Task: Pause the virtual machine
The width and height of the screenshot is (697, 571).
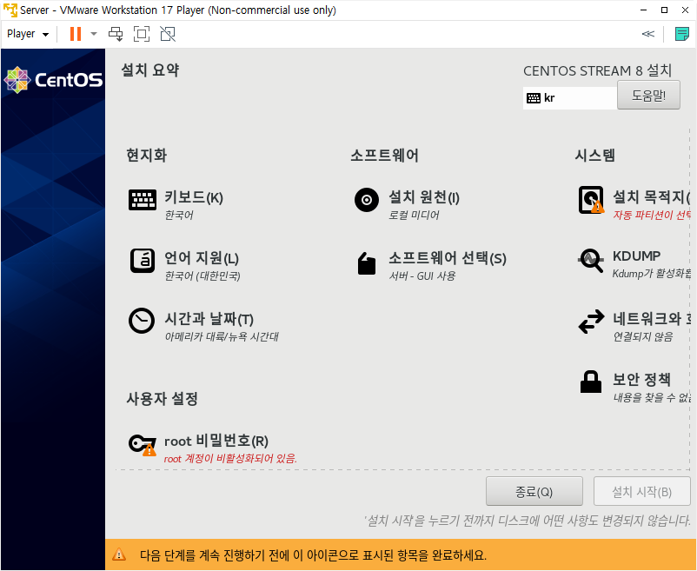Action: pyautogui.click(x=76, y=34)
